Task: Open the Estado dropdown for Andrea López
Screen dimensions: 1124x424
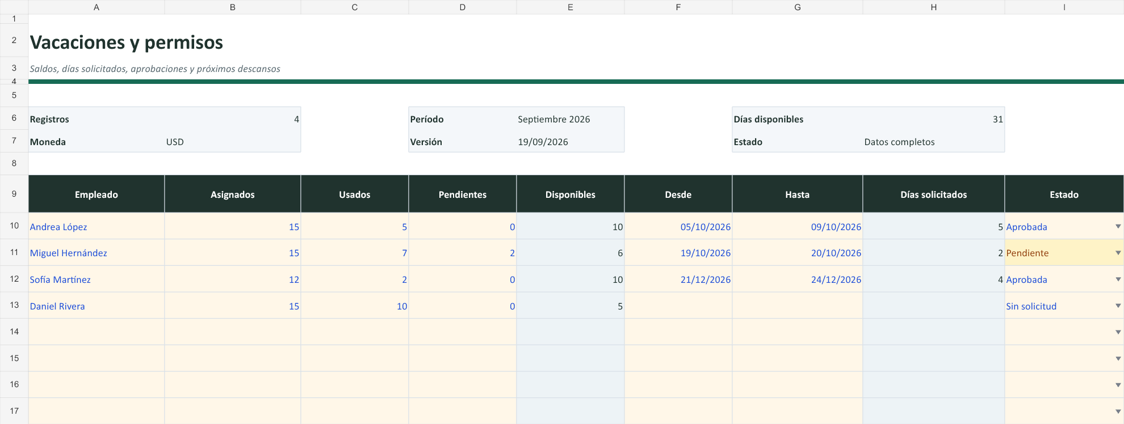Action: click(x=1118, y=226)
